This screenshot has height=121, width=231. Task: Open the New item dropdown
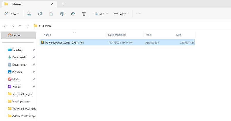click(12, 14)
